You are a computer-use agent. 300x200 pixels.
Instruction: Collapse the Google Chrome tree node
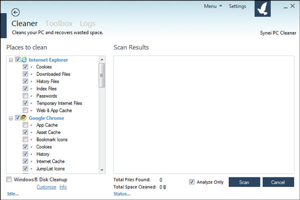pos(11,118)
